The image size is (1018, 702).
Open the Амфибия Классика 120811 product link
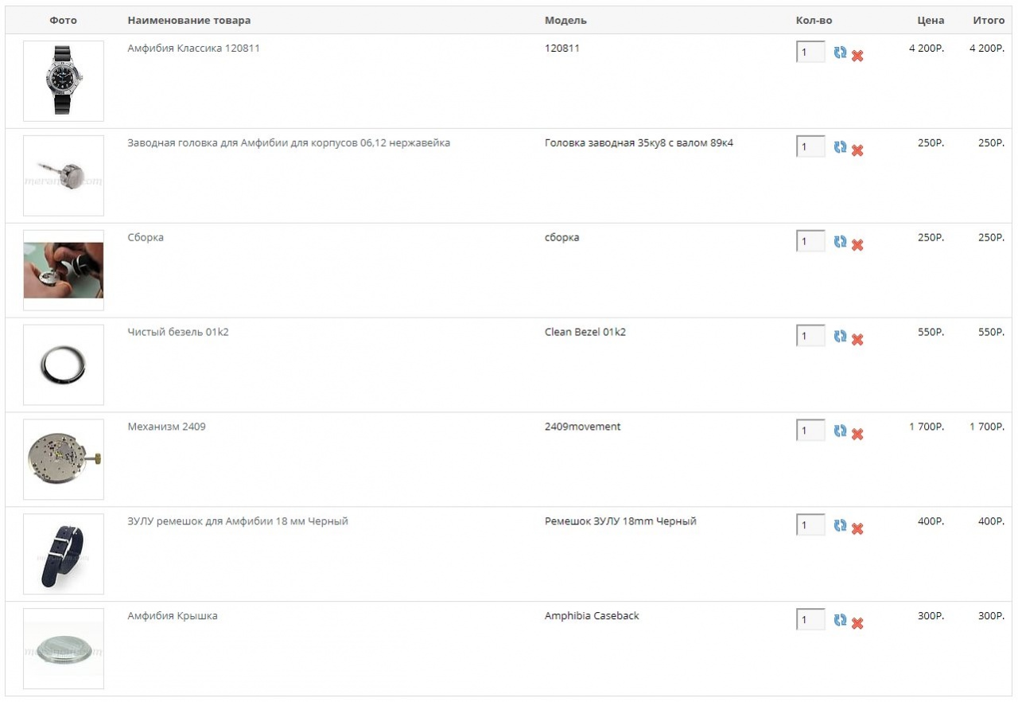click(193, 49)
